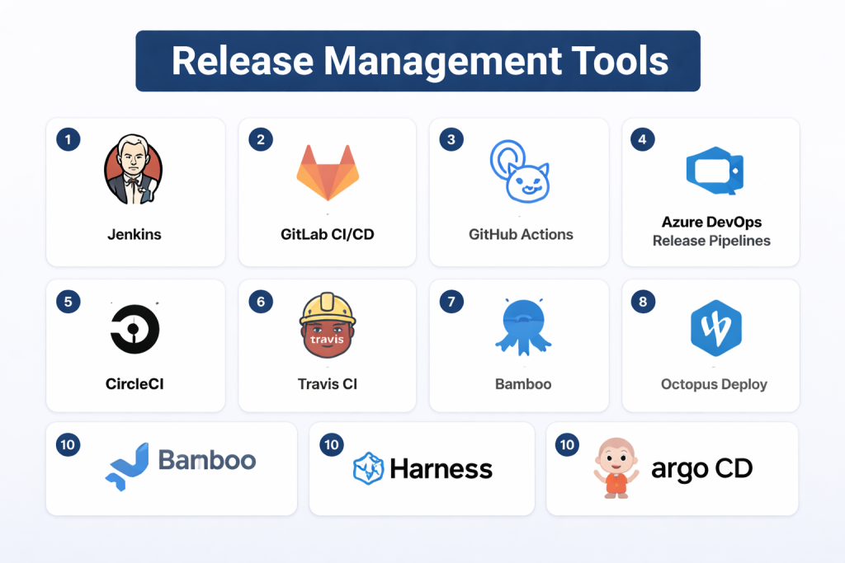Screen dimensions: 845x563
Task: Click the "GitLab CI/CD" label
Action: coord(328,234)
